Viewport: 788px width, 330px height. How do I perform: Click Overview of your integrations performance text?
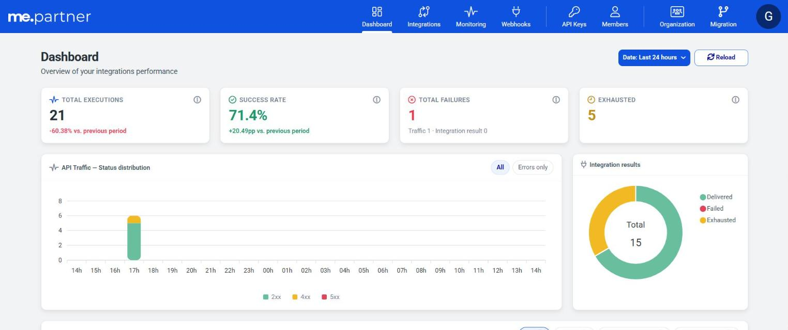[x=109, y=71]
